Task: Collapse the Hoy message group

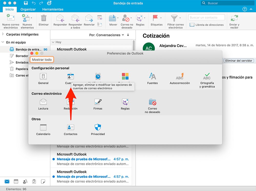Action: pos(53,42)
